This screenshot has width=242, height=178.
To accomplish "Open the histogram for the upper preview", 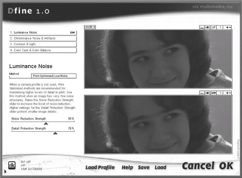I will (x=202, y=27).
